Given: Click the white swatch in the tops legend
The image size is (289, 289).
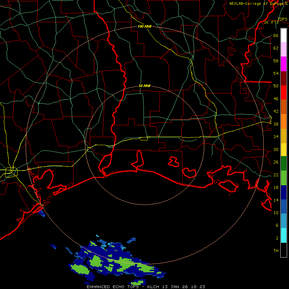Looking at the screenshot, I should (x=284, y=35).
